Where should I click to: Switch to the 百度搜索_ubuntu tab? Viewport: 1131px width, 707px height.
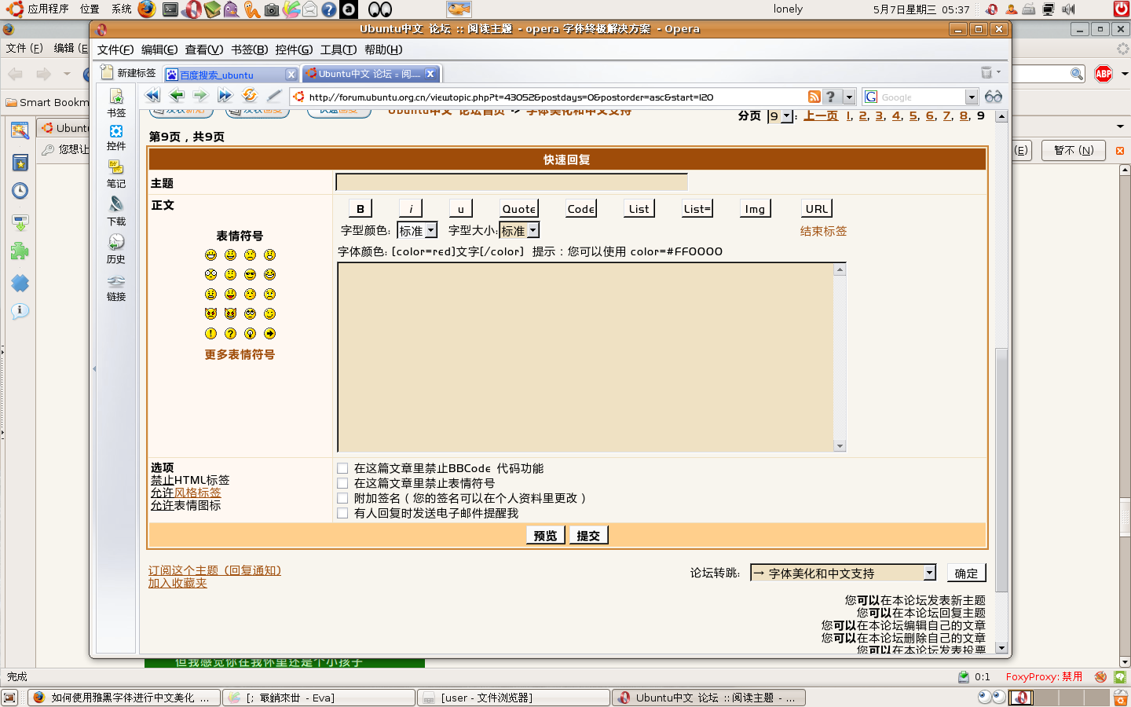(x=232, y=75)
